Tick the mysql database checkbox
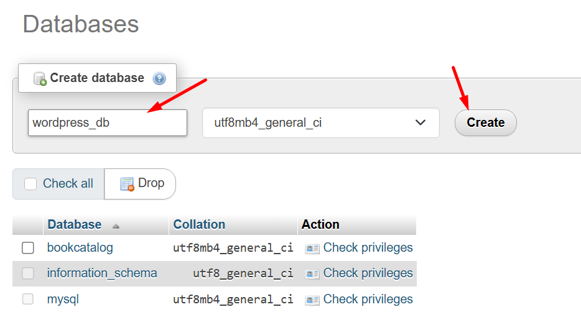This screenshot has height=312, width=581. coord(28,300)
